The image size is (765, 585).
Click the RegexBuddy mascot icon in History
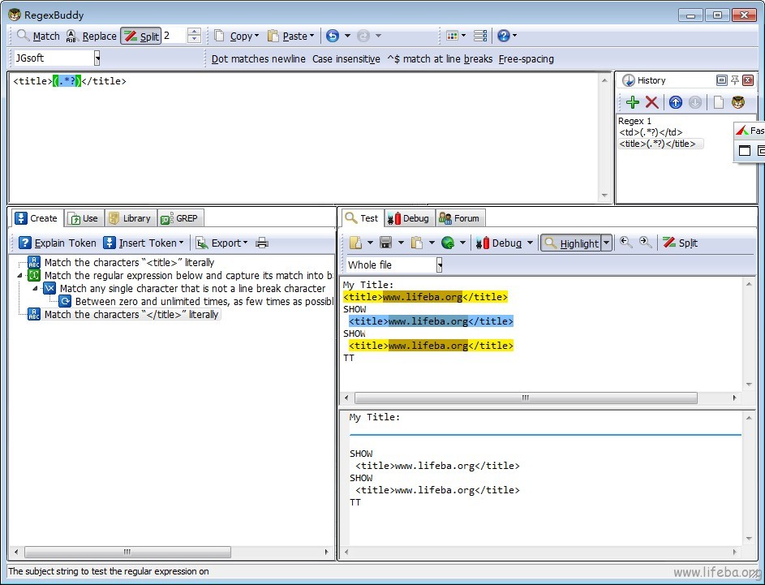tap(738, 102)
